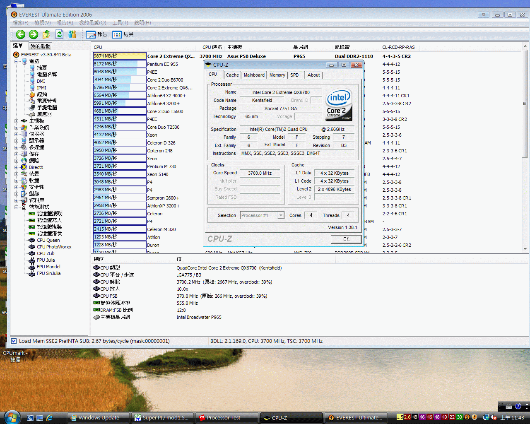The image size is (530, 424).
Task: Select the 記憶體潛伏 latency benchmark item
Action: [45, 234]
